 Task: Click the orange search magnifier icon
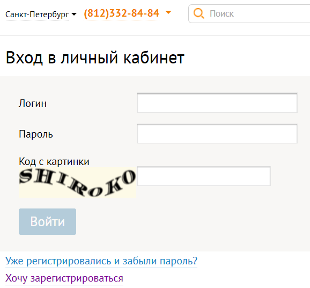(198, 13)
